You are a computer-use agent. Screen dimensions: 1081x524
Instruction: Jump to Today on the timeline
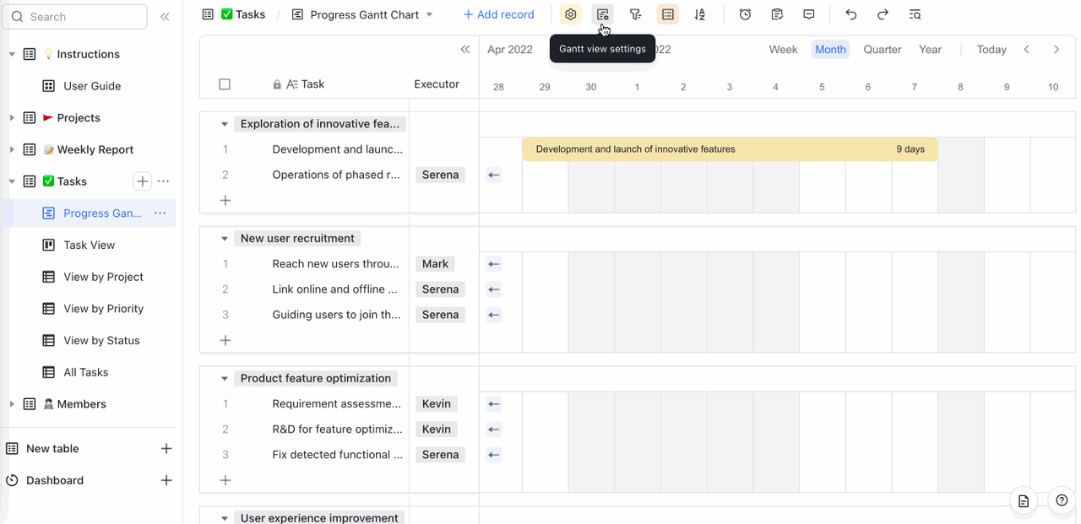pos(991,50)
